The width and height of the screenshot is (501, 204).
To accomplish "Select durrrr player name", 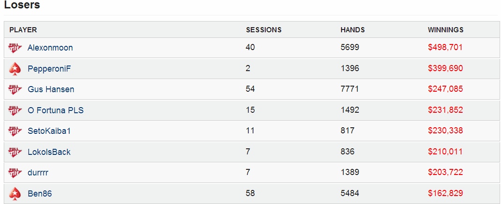I will [38, 173].
